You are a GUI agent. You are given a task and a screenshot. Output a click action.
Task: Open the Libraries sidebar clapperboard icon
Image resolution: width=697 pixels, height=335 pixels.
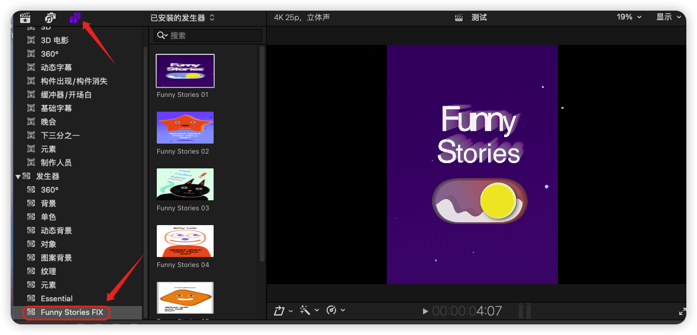point(25,18)
